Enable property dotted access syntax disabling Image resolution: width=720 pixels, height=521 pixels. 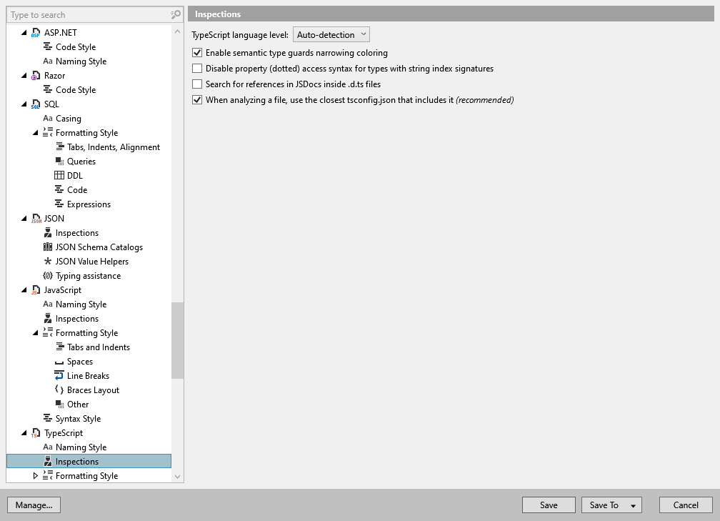[196, 69]
